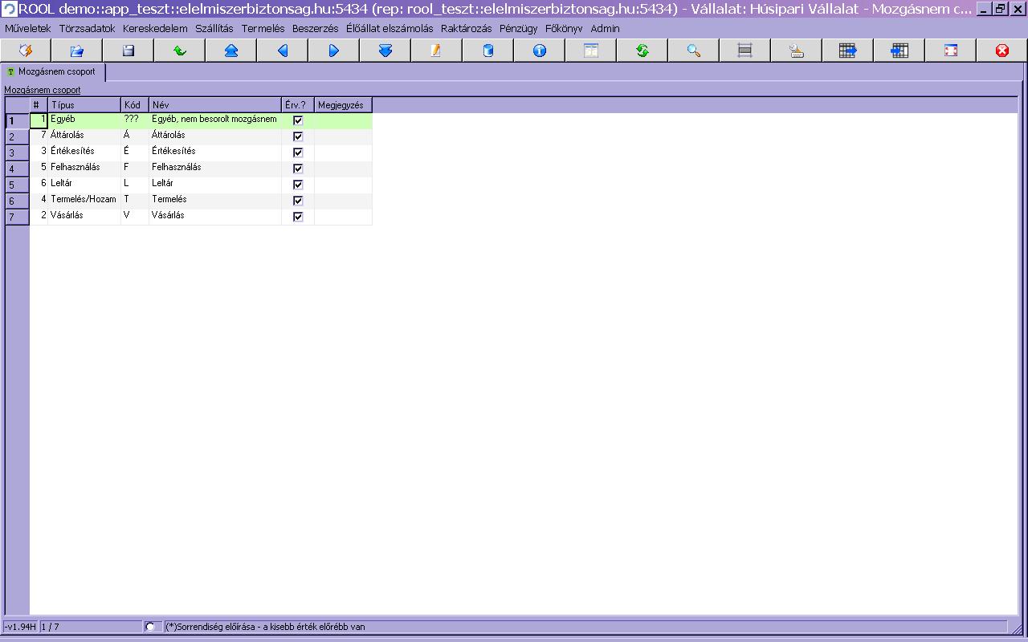Click the Érv.? column header
This screenshot has height=642, width=1028.
point(298,105)
